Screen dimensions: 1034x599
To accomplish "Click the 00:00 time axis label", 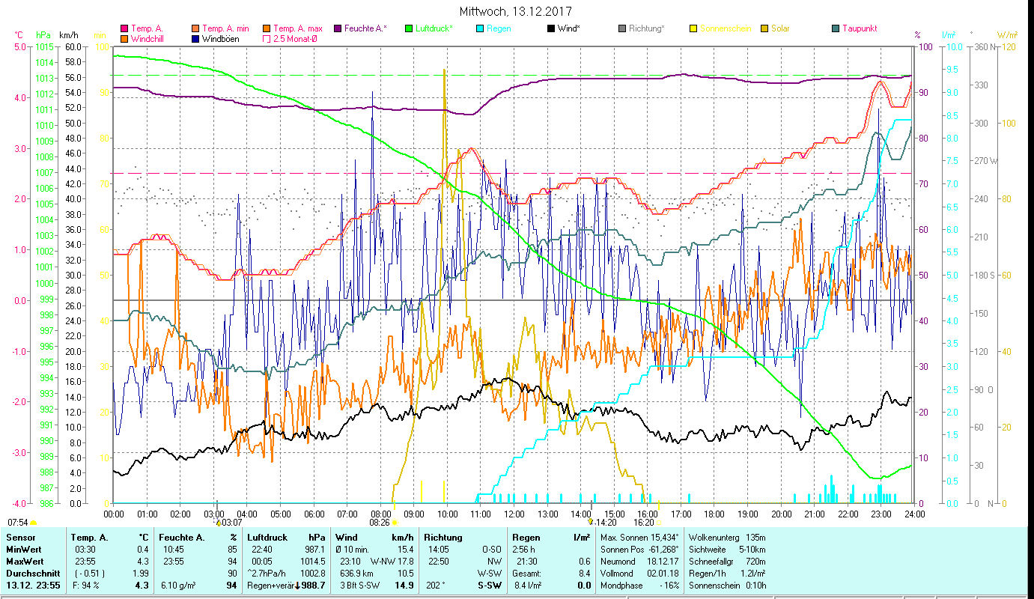I will [x=114, y=514].
